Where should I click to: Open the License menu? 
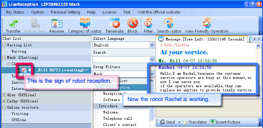pyautogui.click(x=109, y=12)
